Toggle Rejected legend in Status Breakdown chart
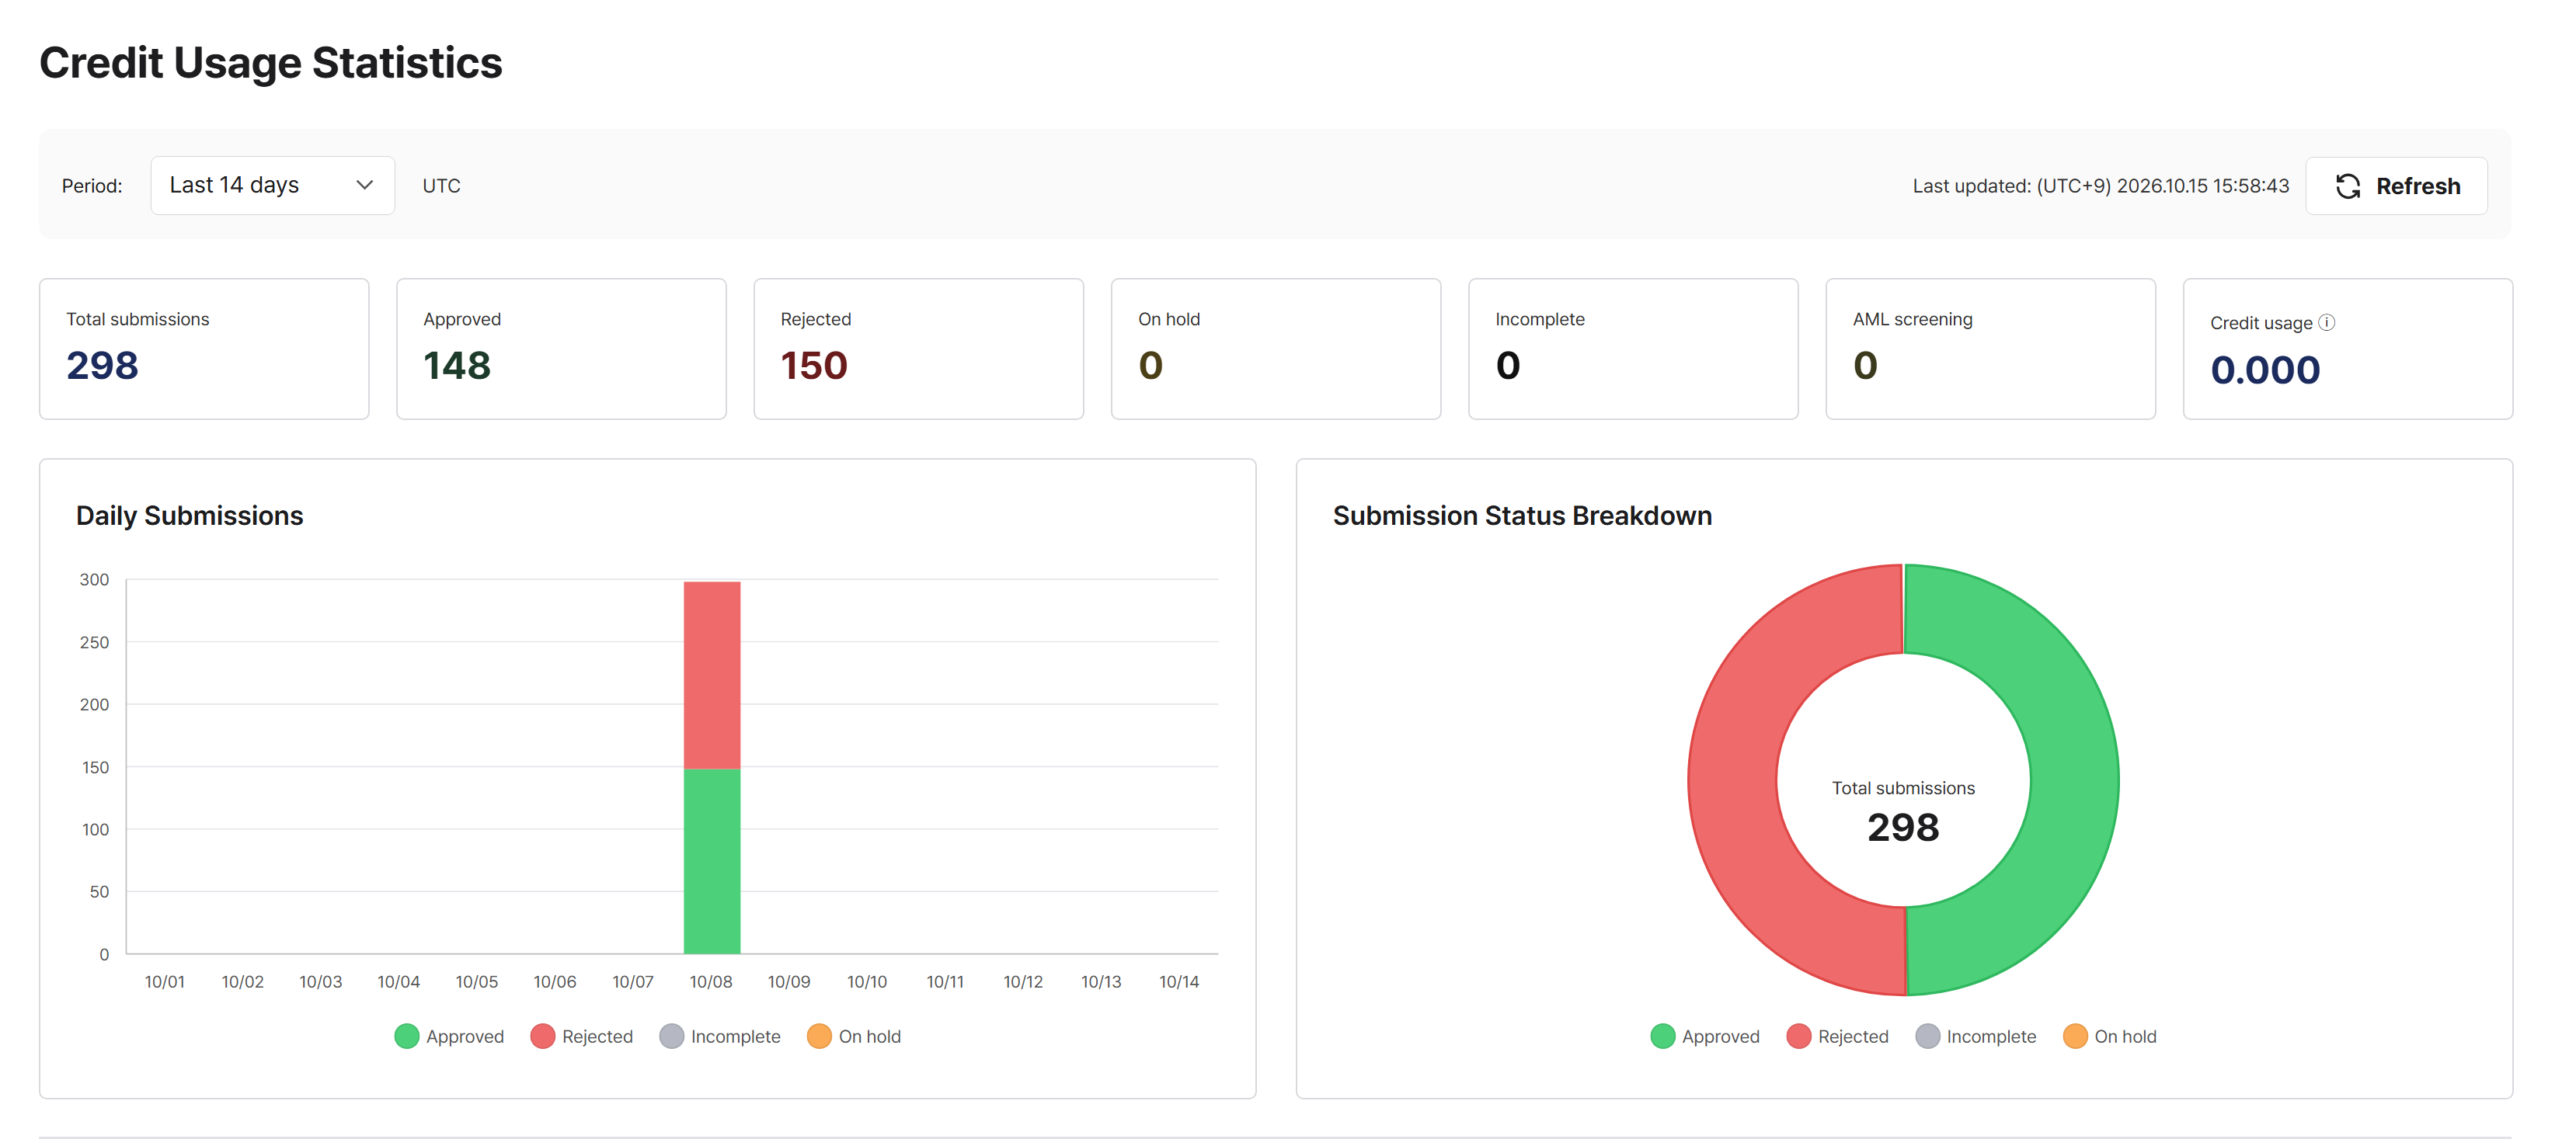Screen dimensions: 2576x1139 (1838, 1036)
